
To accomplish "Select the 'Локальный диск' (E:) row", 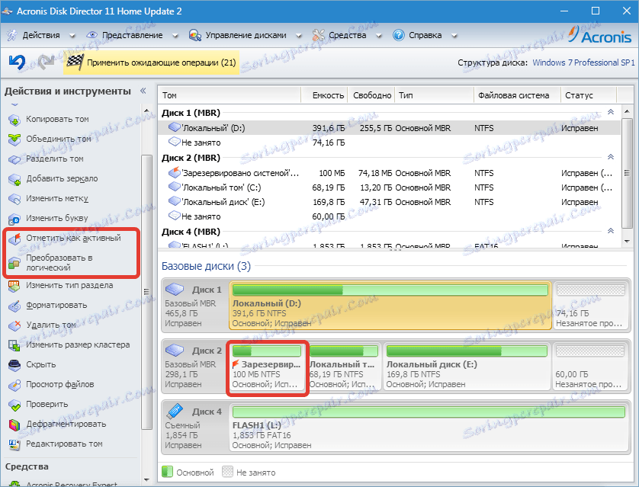I will click(389, 203).
